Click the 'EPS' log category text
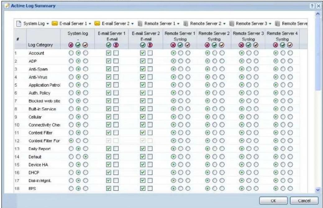 (x=32, y=188)
